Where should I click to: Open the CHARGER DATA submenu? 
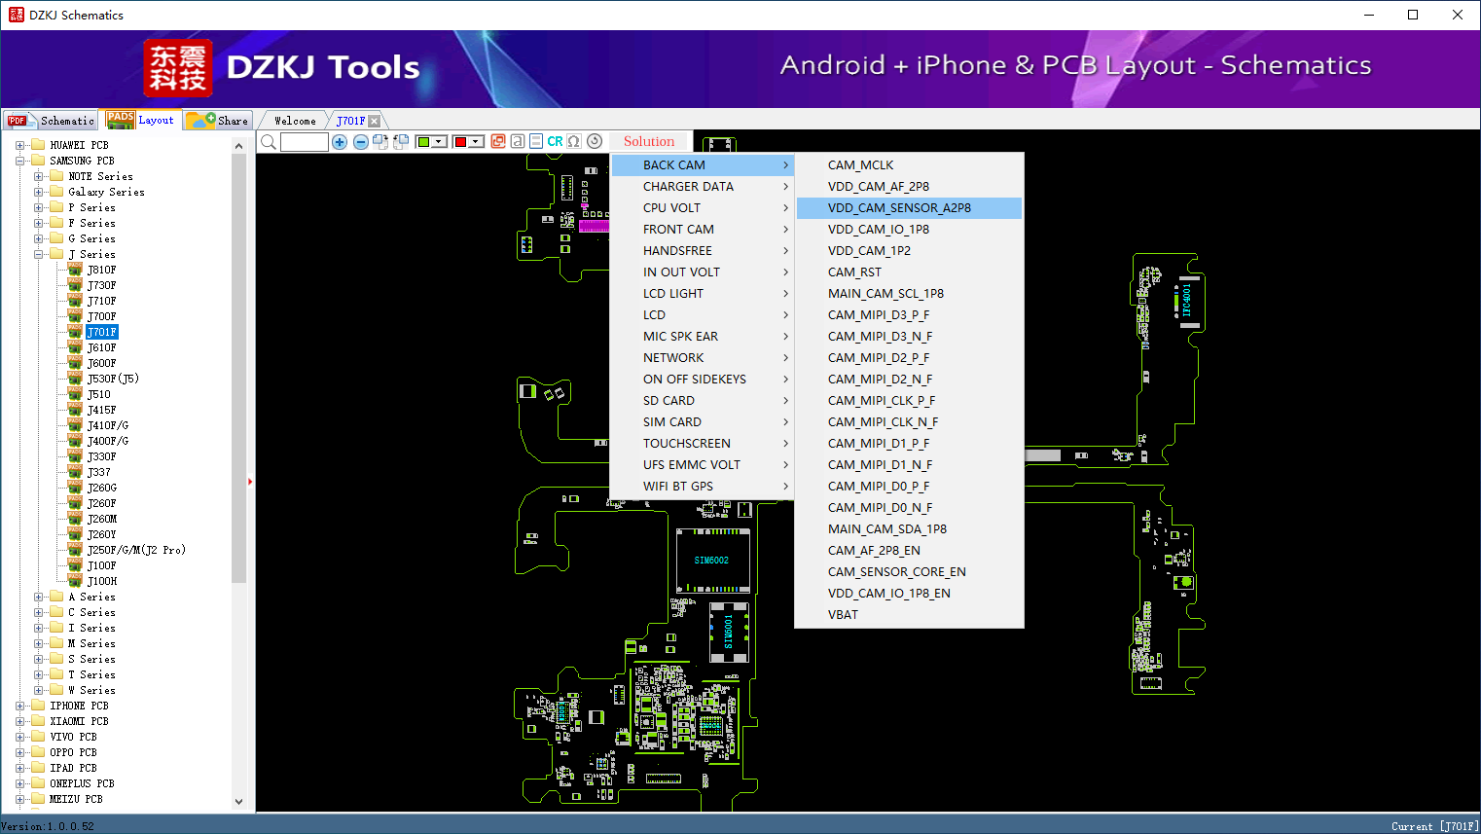tap(702, 187)
